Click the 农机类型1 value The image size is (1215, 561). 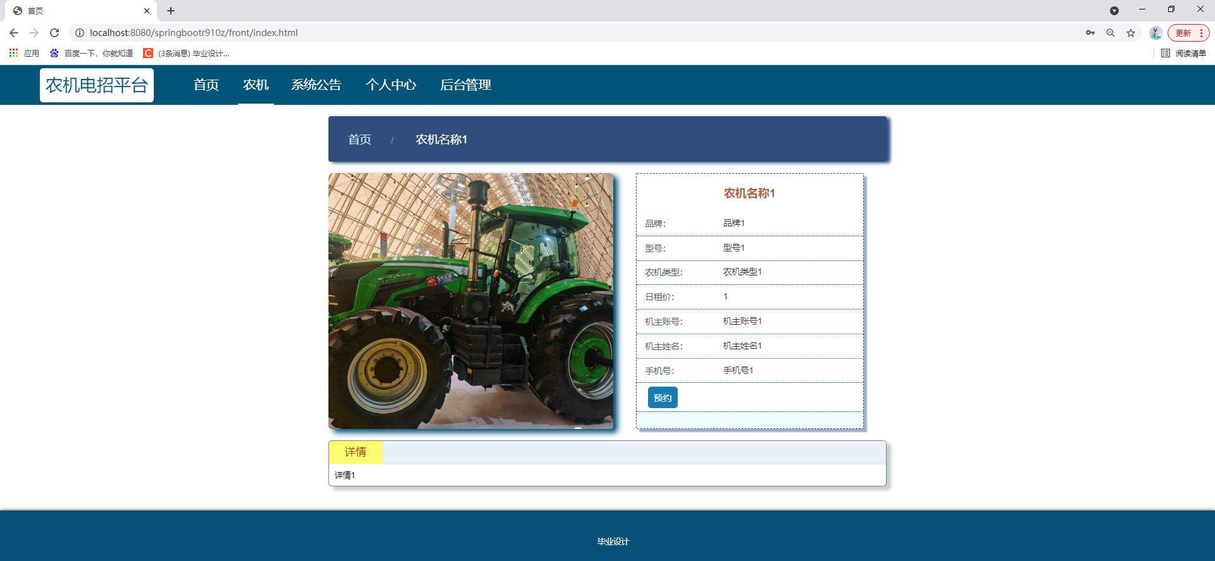tap(742, 272)
